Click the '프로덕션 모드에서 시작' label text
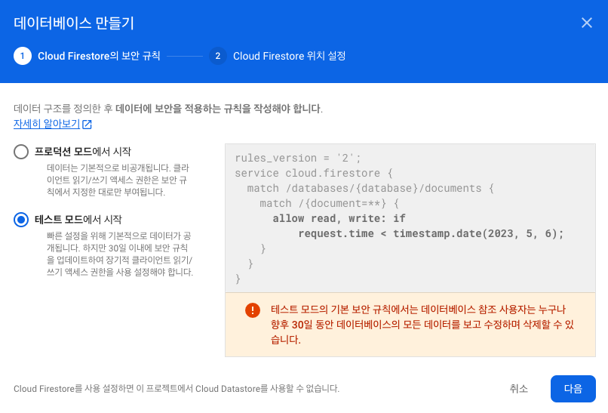608x413 pixels. pos(83,151)
